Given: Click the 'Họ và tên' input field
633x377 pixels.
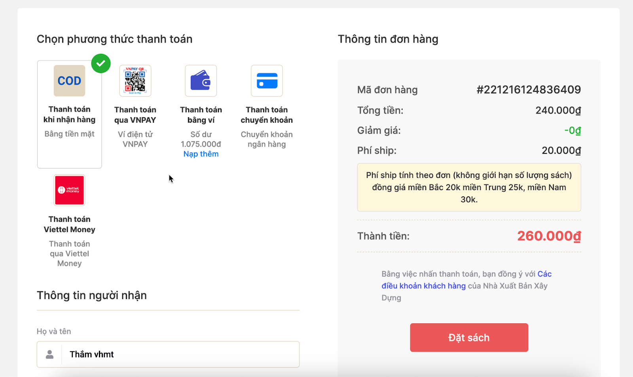Looking at the screenshot, I should coord(168,354).
